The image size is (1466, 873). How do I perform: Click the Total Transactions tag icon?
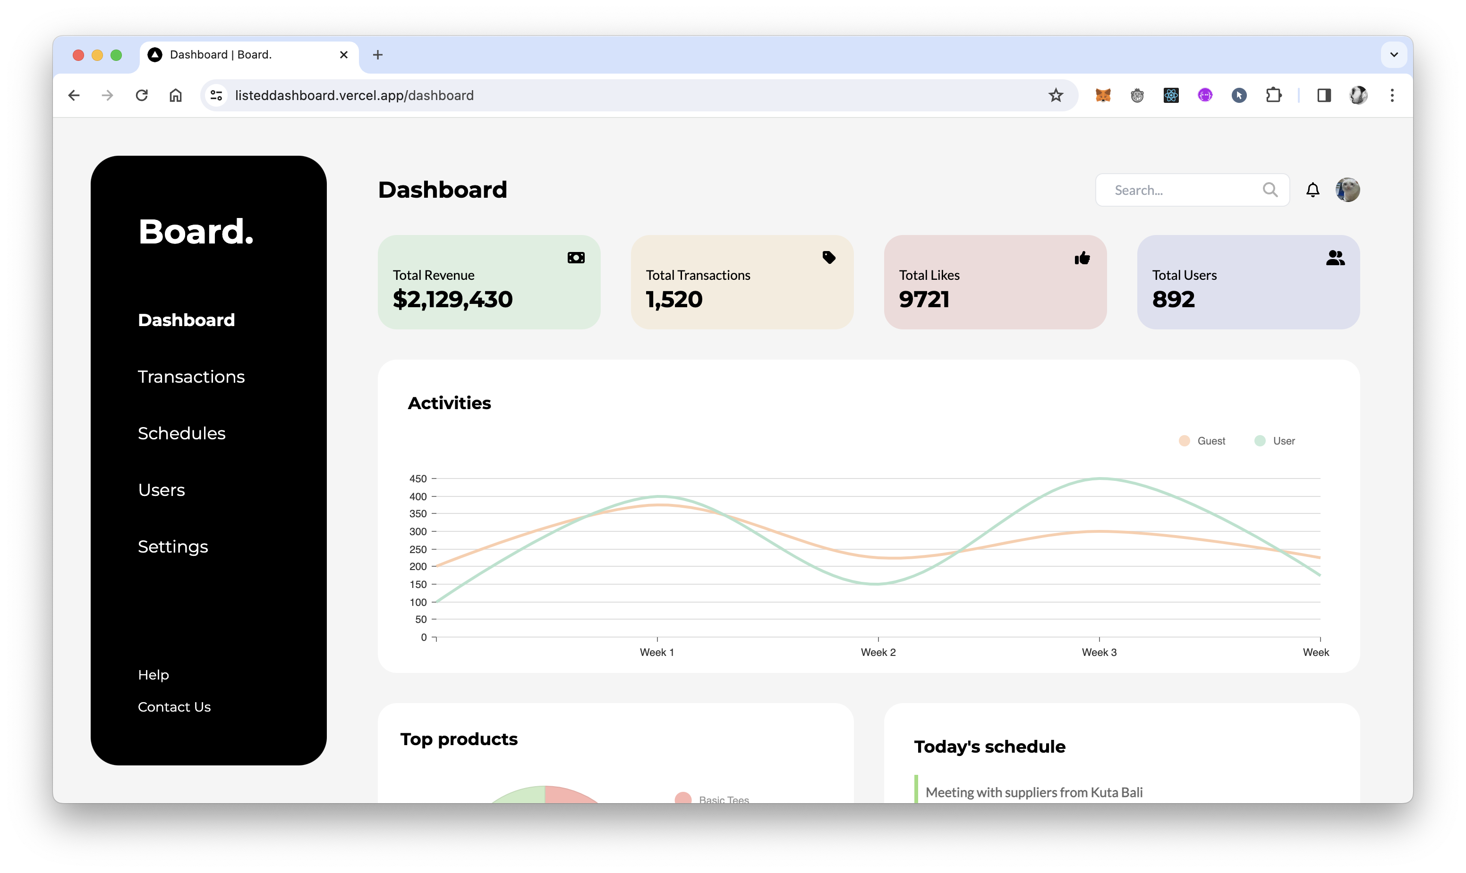[829, 257]
